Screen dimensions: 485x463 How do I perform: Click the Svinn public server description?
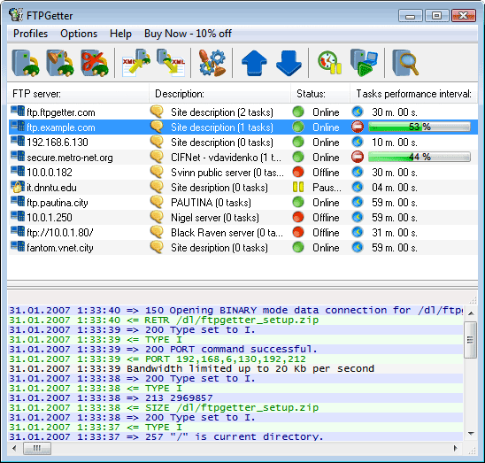pos(227,173)
